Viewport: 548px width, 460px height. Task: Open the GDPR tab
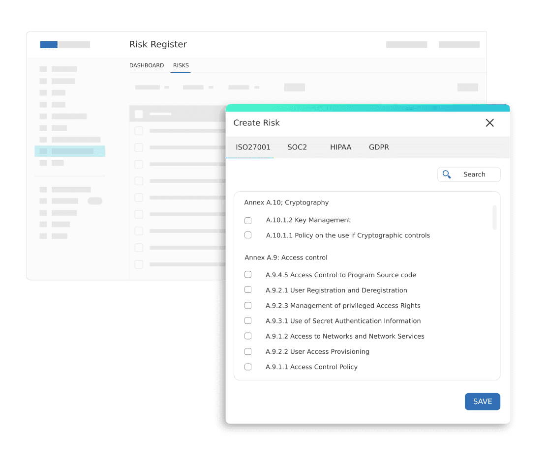coord(379,147)
